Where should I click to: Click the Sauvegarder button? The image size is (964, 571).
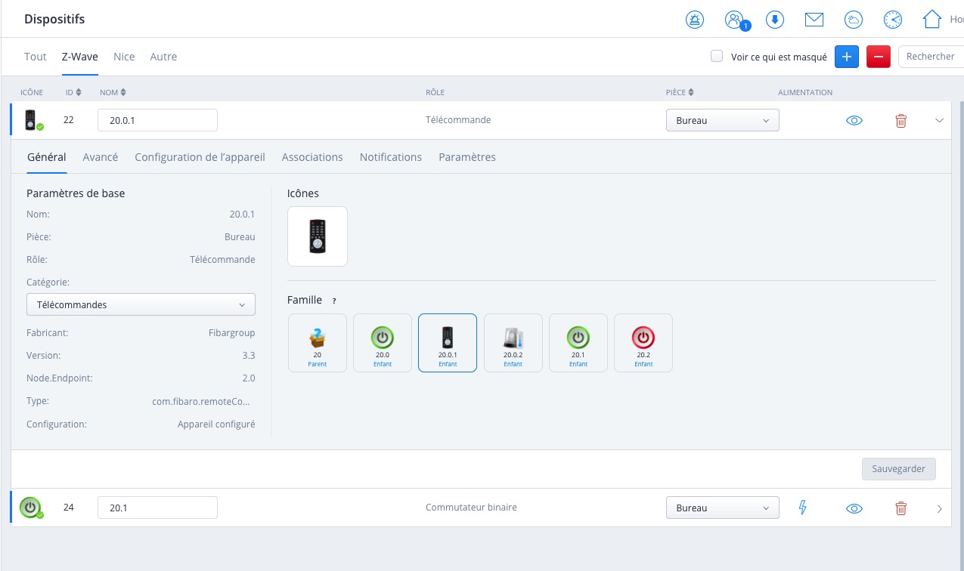[898, 468]
